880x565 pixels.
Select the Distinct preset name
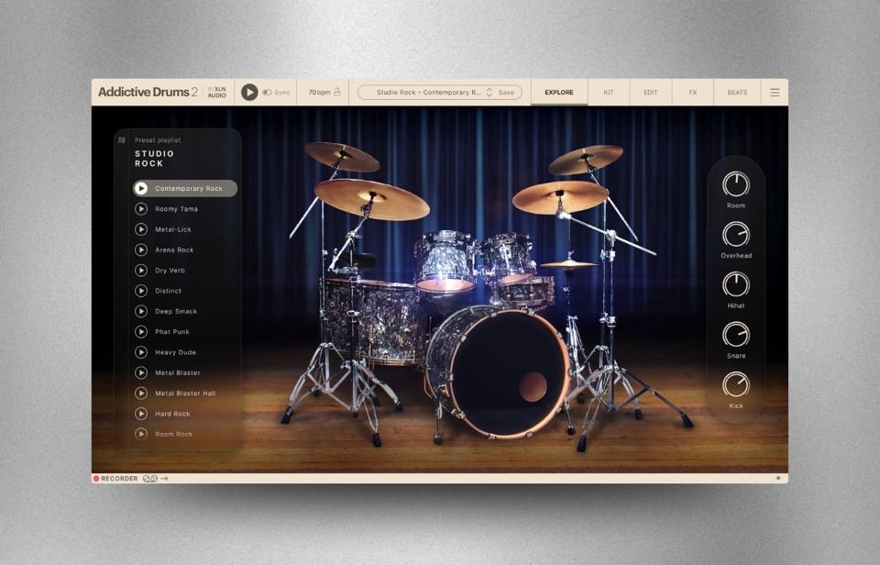point(168,291)
